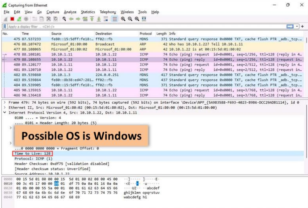Open the Statistics menu
Screen dimensions: 308x208
(x=88, y=12)
